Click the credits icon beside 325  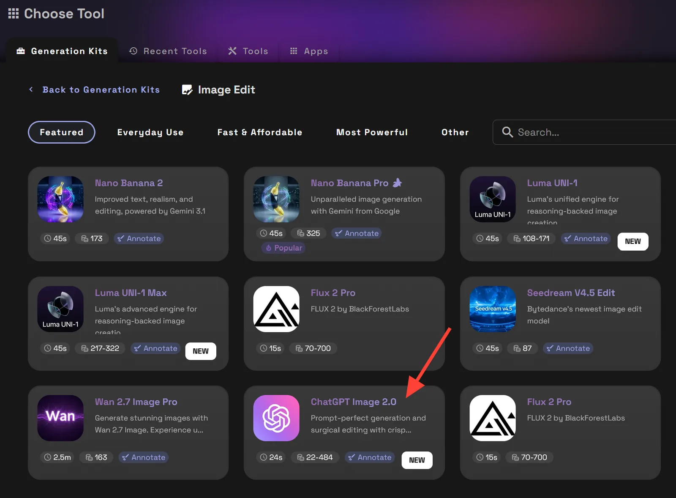coord(301,233)
